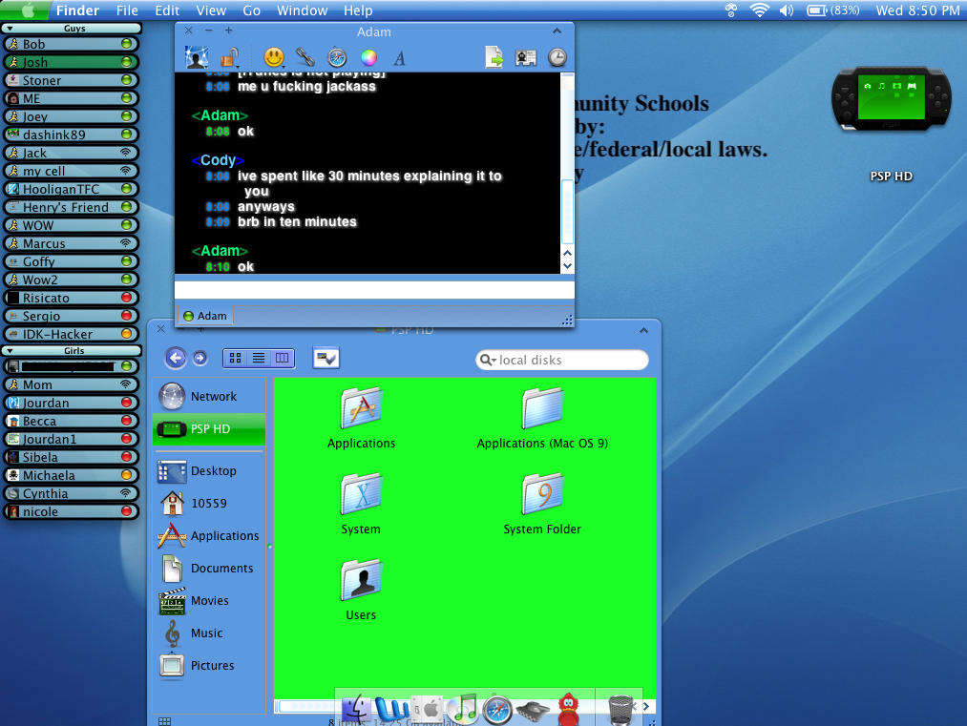The width and height of the screenshot is (967, 726).
Task: Click the Finder icon in the Dock
Action: [356, 710]
